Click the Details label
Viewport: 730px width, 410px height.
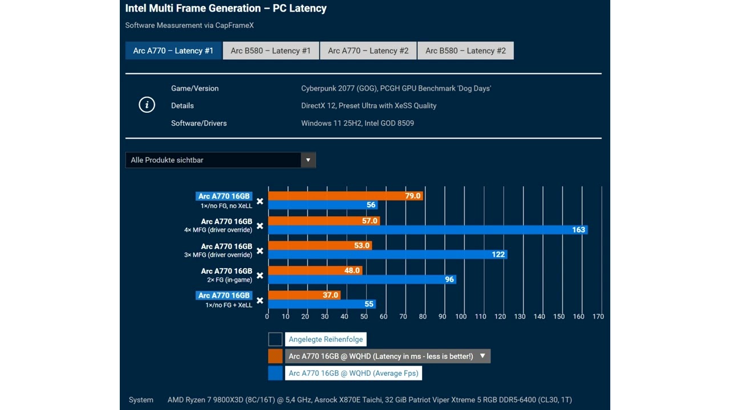click(182, 105)
